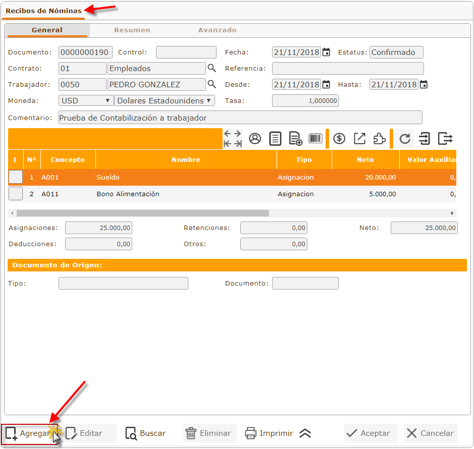Click the barcode icon in toolbar

(x=315, y=139)
